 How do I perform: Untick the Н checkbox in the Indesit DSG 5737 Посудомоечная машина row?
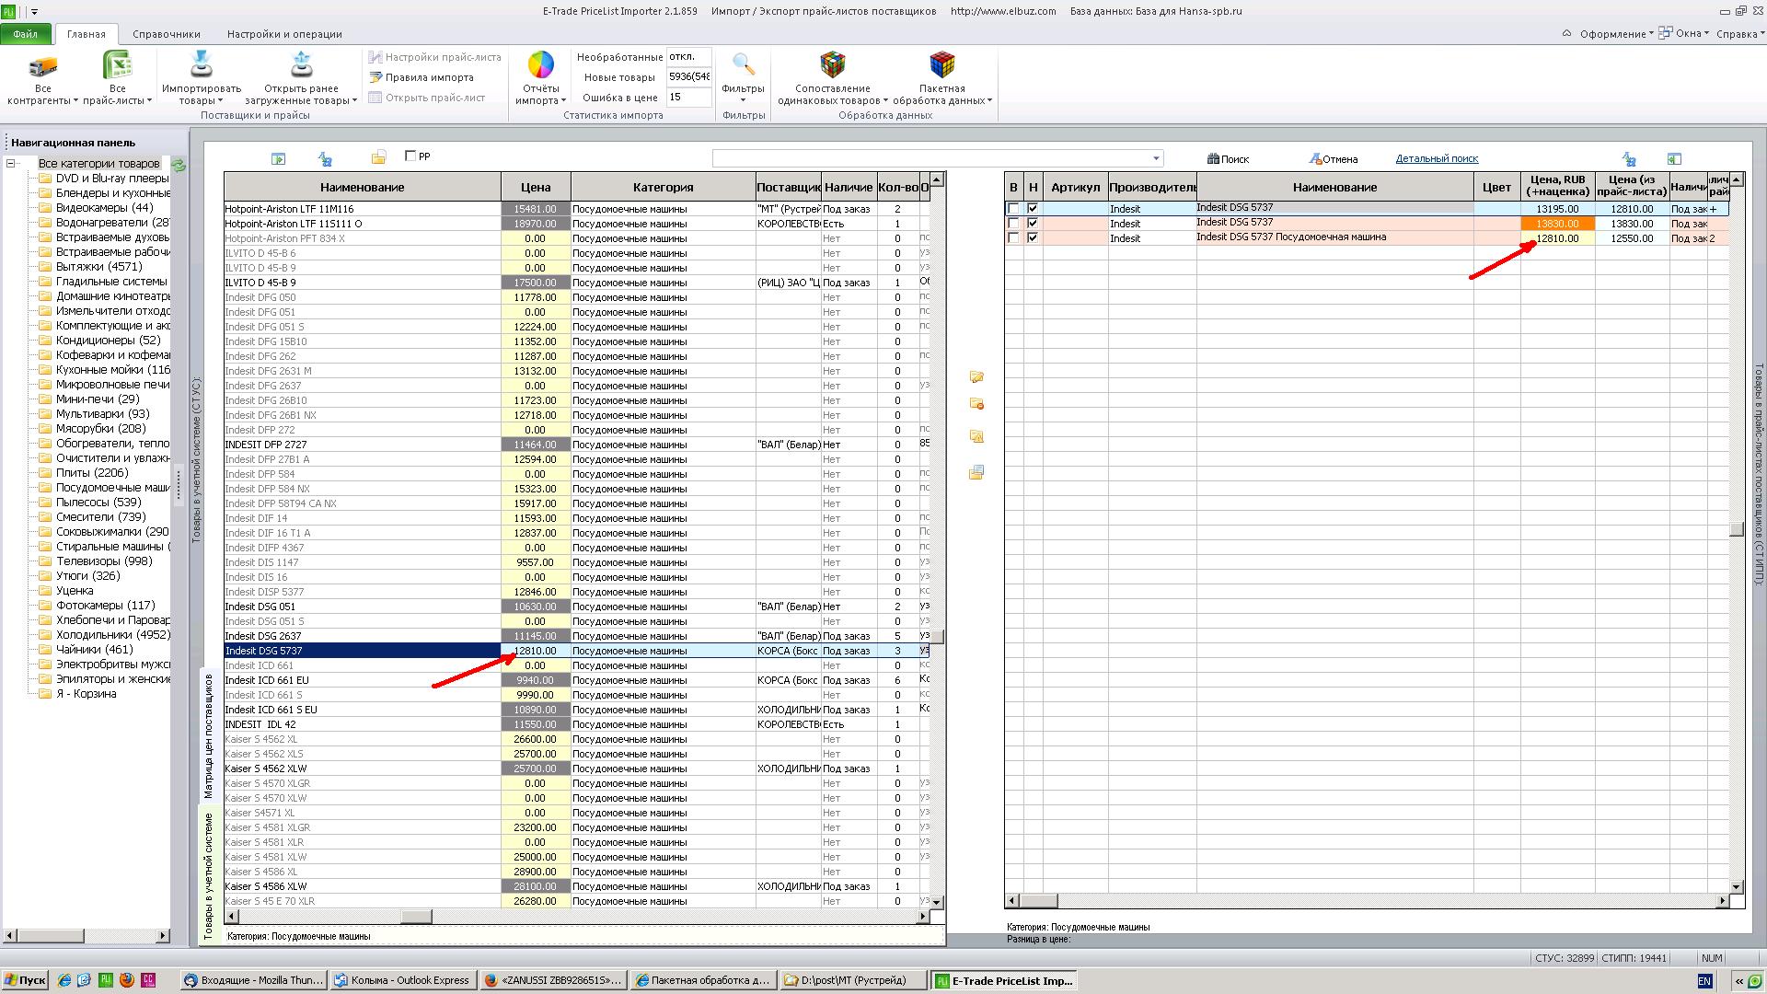[x=1033, y=238]
